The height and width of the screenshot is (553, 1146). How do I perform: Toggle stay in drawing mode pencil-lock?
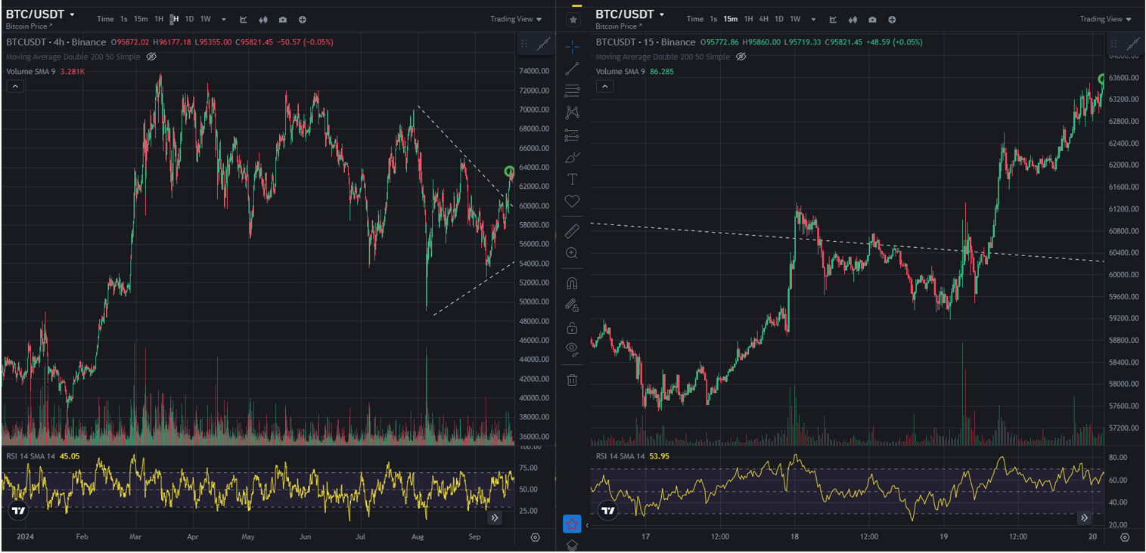coord(572,305)
